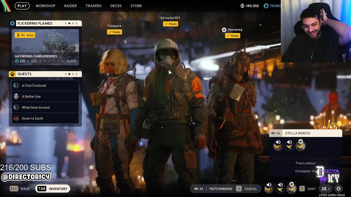Click the coin currency icon beside 140.302
The height and width of the screenshot is (197, 351).
tap(242, 6)
